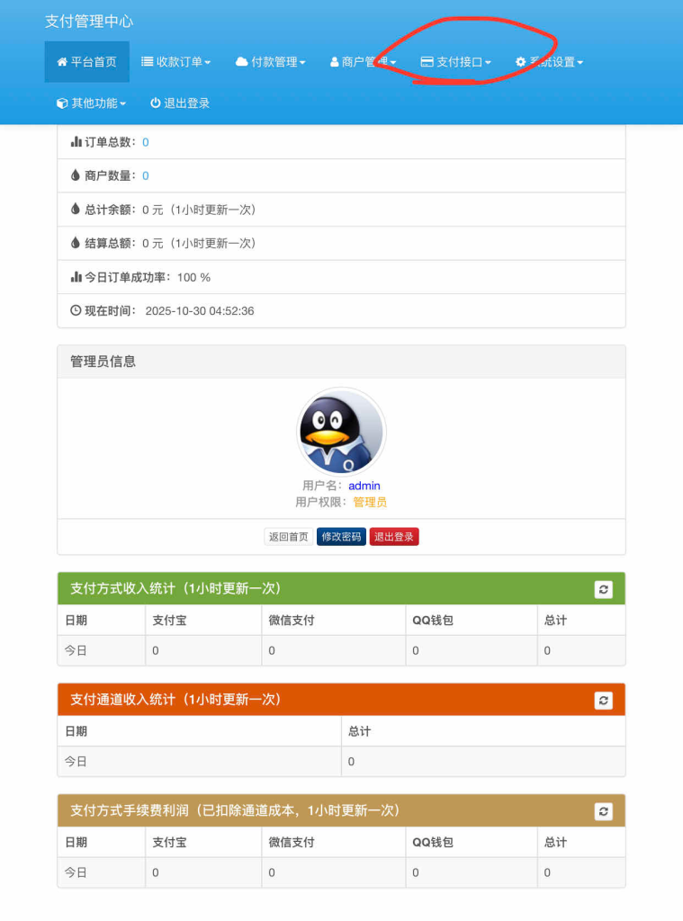
Task: Click the card icon of 支付接口
Action: pos(427,62)
